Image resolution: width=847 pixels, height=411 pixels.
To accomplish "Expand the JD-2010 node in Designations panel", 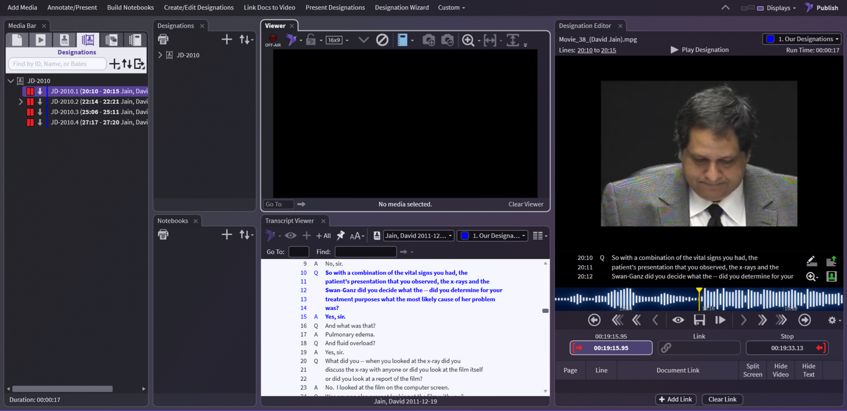I will (x=160, y=55).
